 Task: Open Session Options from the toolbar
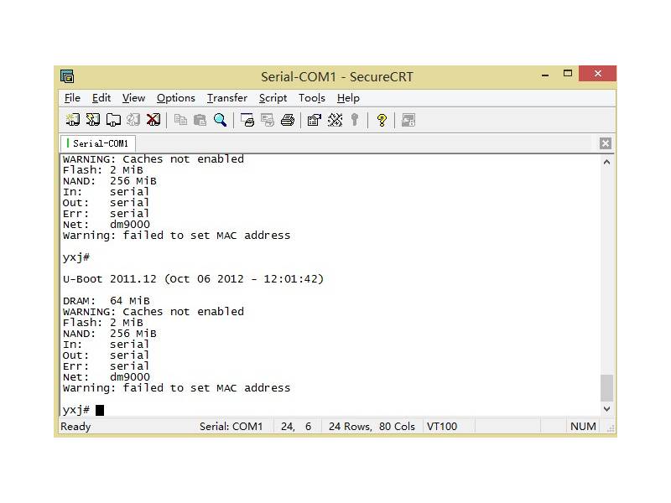314,120
